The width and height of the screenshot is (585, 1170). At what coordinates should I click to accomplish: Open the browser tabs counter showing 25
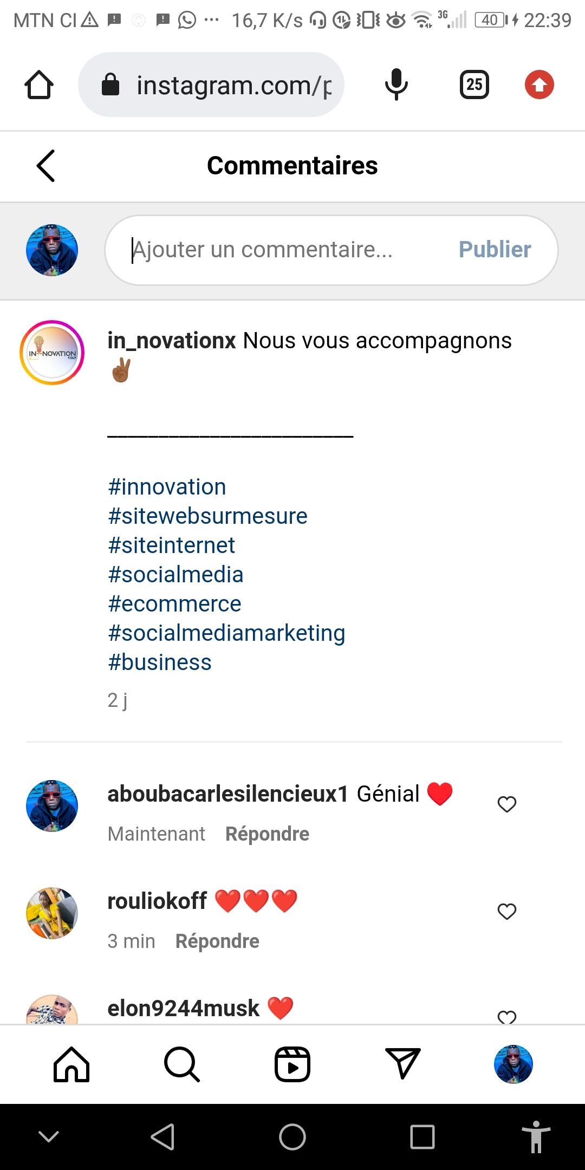474,84
